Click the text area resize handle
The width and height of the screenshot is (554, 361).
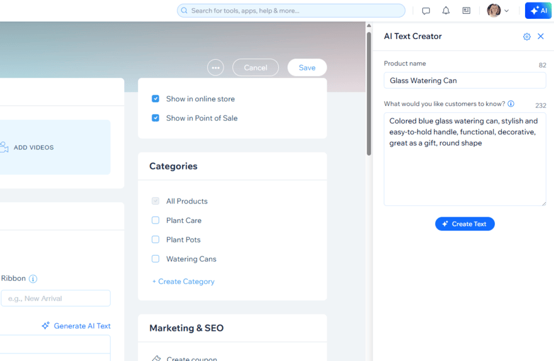click(x=544, y=203)
